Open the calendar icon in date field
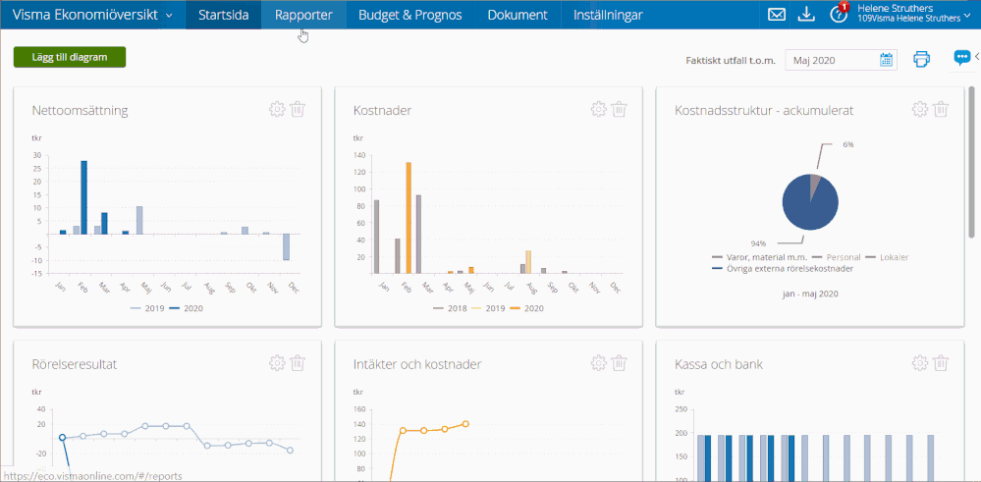 pyautogui.click(x=886, y=60)
